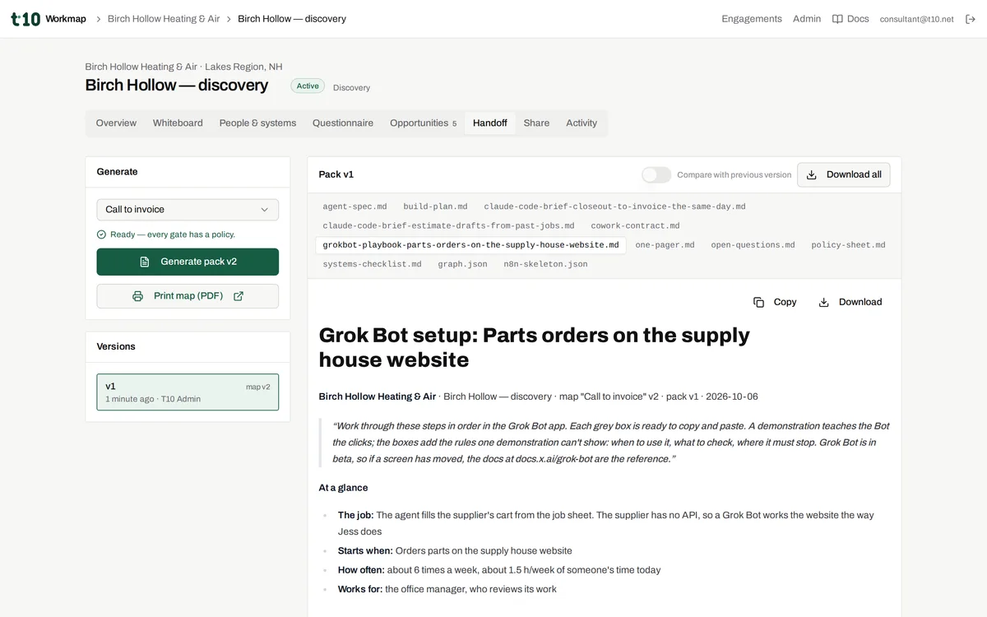Open agent-spec.md file
This screenshot has width=987, height=617.
[x=354, y=206]
